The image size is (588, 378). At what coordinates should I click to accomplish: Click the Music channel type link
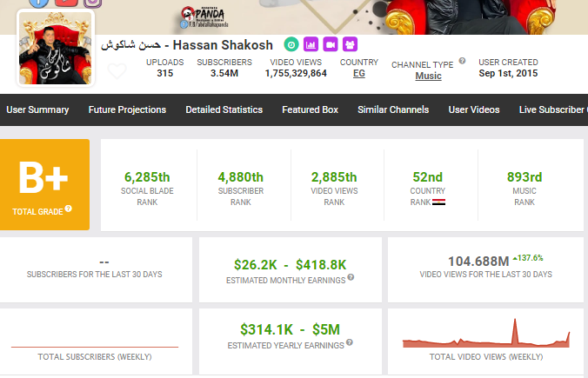[x=428, y=76]
